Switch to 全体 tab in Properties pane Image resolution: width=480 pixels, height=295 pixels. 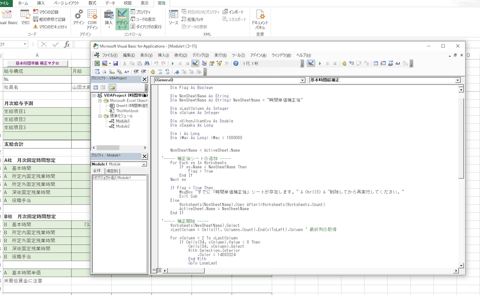pos(97,171)
